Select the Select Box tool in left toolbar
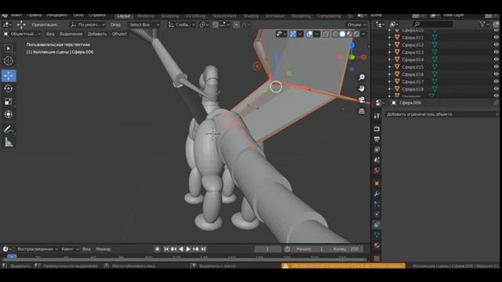 [9, 49]
